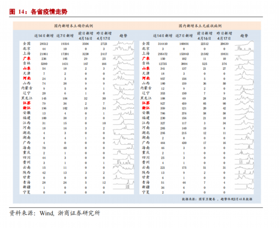Click the 图 14：各省疫情走势 figure title

click(x=37, y=11)
